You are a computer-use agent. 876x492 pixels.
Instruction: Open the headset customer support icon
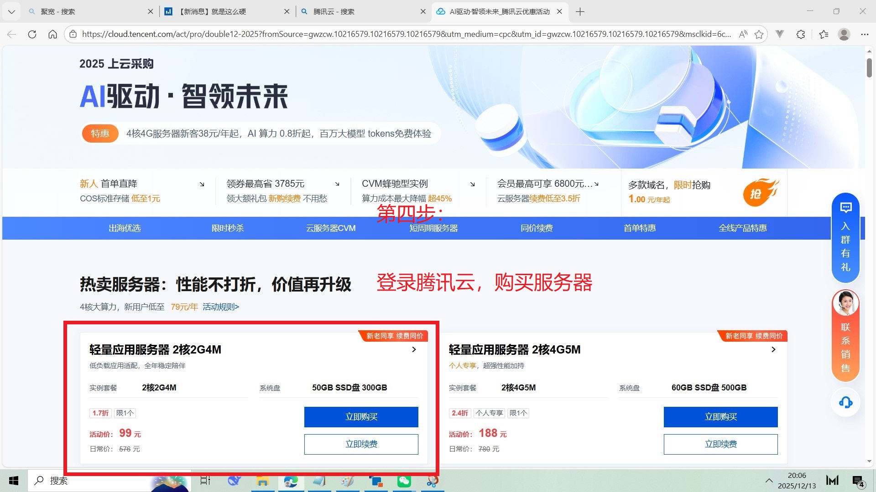[x=845, y=403]
